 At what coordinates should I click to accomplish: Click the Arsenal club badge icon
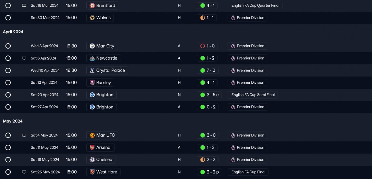(x=92, y=147)
